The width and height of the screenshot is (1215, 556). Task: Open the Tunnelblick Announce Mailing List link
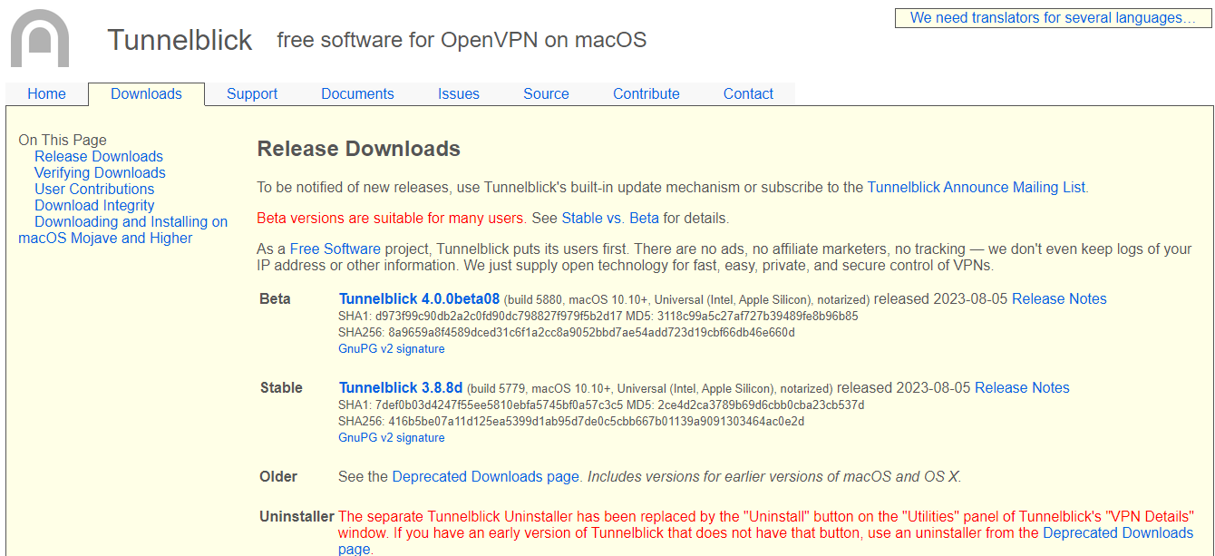coord(977,187)
